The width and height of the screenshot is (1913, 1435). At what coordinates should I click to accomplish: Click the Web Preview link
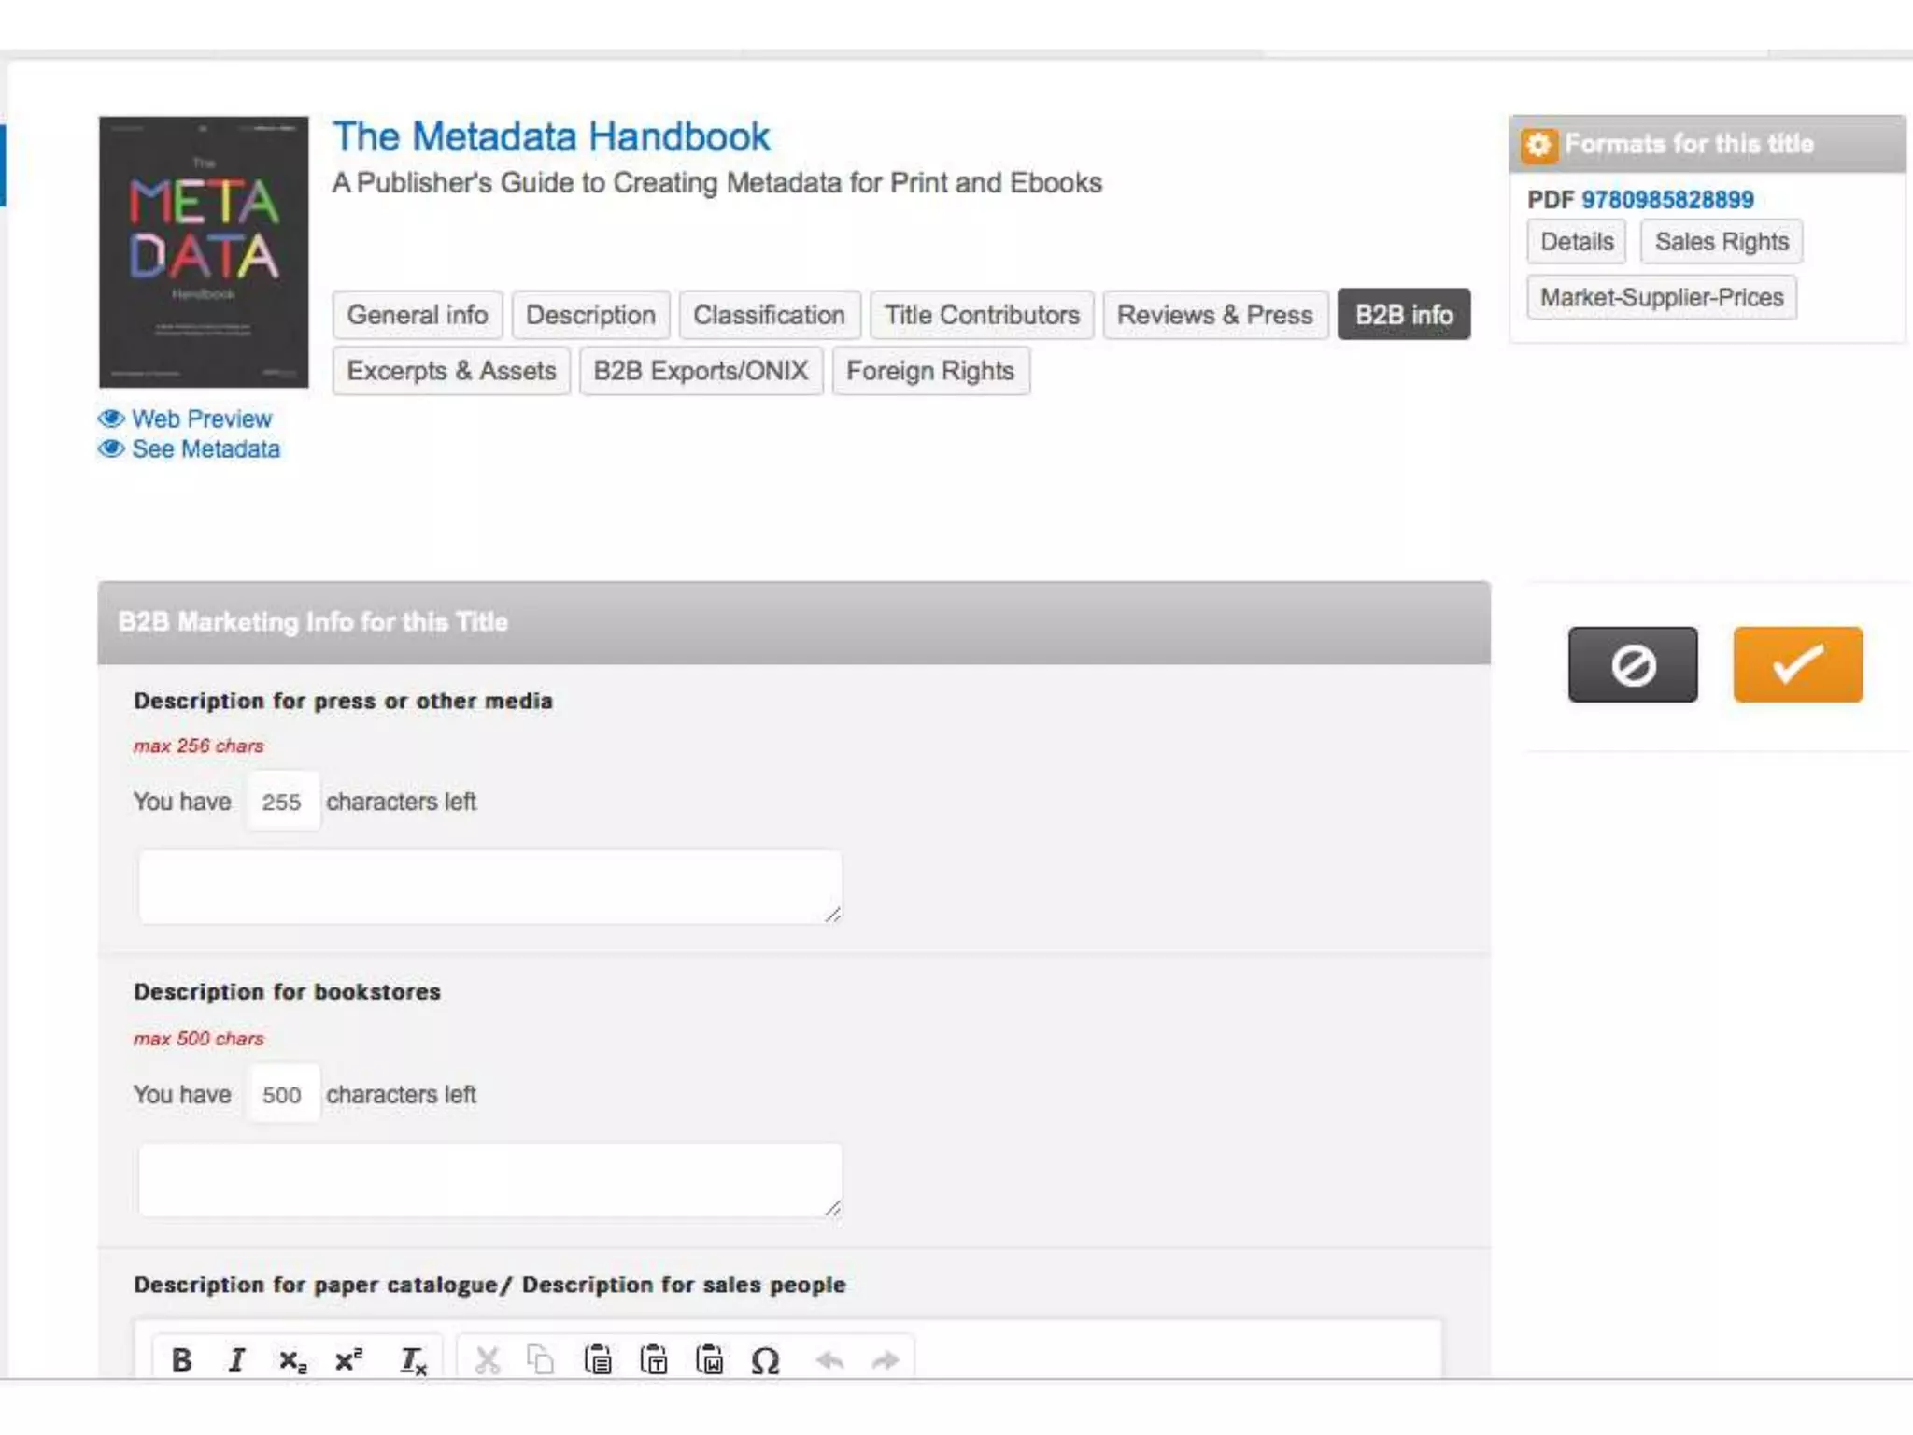[201, 419]
